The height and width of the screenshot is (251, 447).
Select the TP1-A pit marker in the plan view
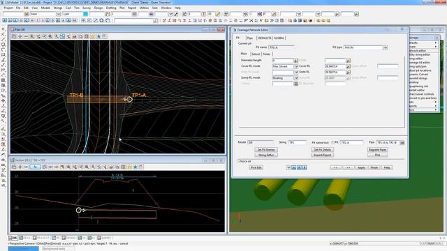tap(129, 99)
